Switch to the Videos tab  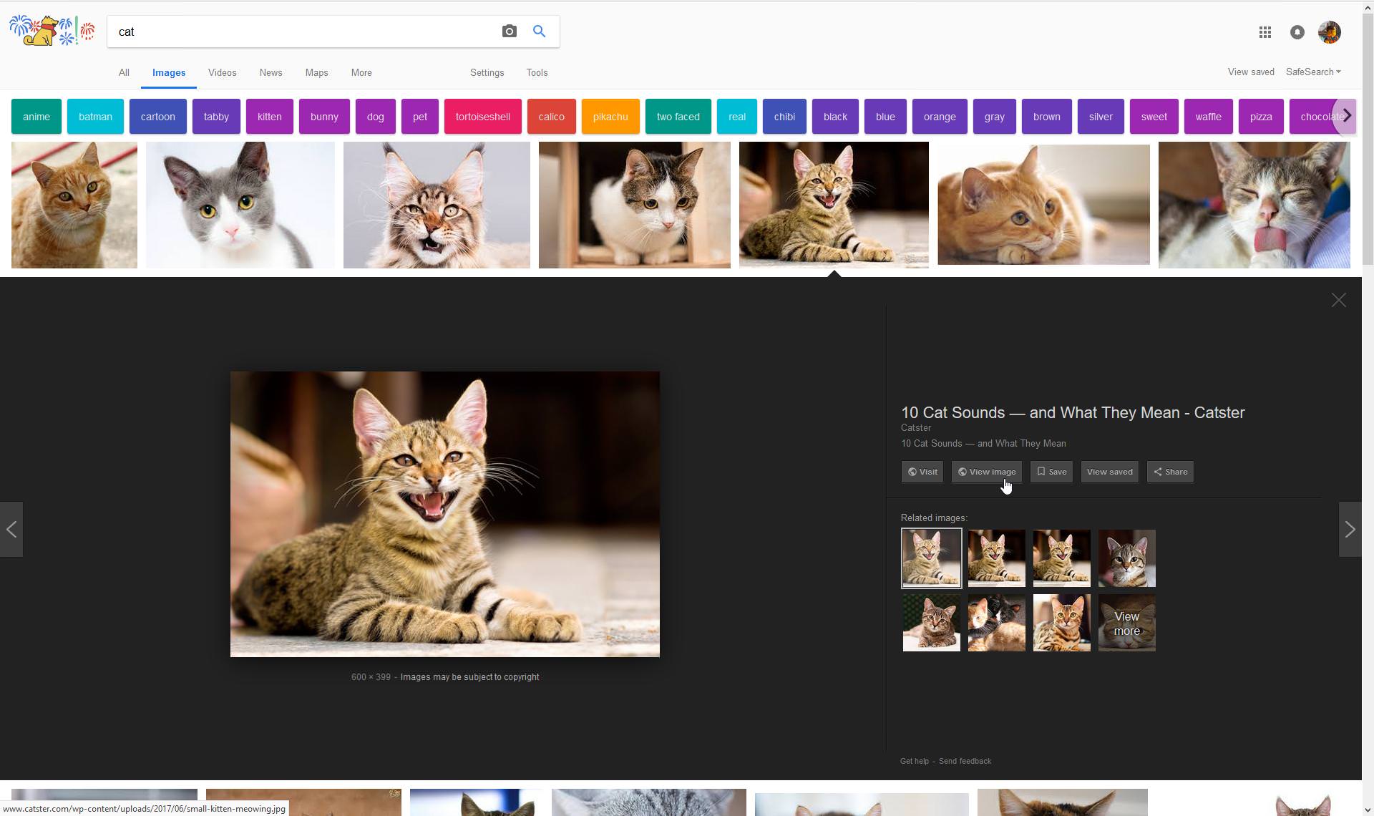coord(222,73)
